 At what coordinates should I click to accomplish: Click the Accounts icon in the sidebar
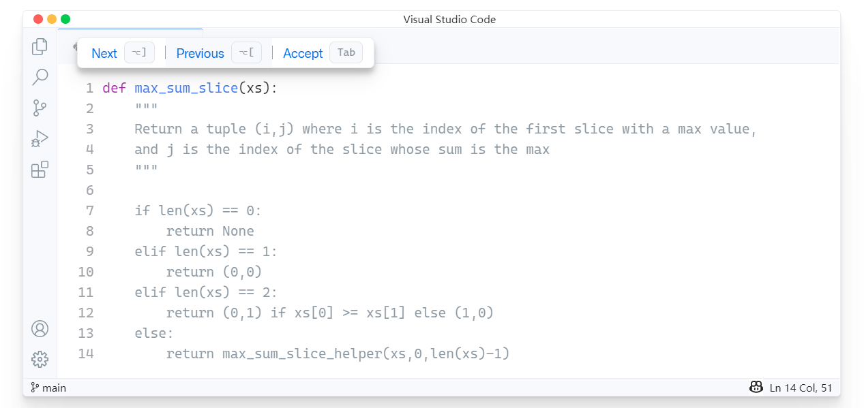(x=39, y=328)
